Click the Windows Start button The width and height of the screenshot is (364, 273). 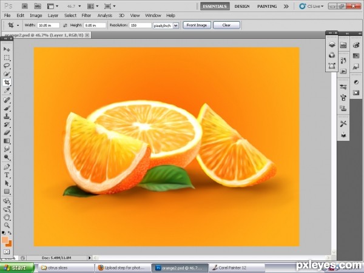coord(17,268)
